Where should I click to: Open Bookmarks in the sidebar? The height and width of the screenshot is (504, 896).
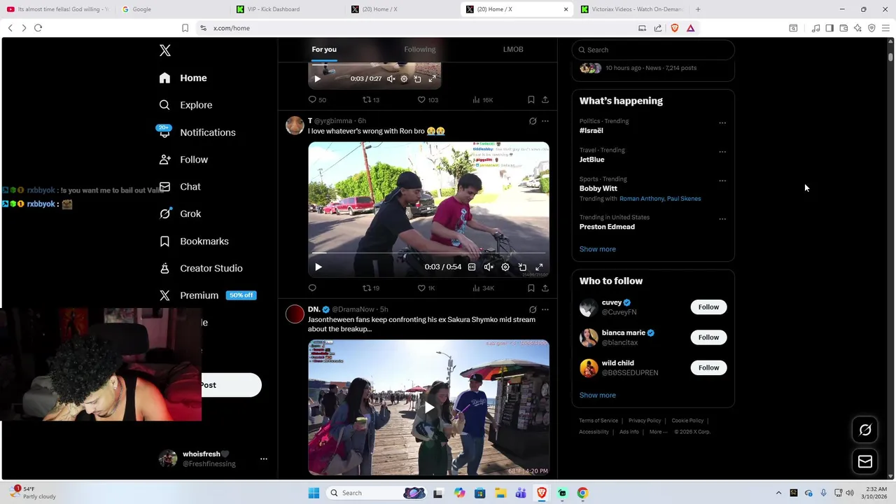coord(194,241)
